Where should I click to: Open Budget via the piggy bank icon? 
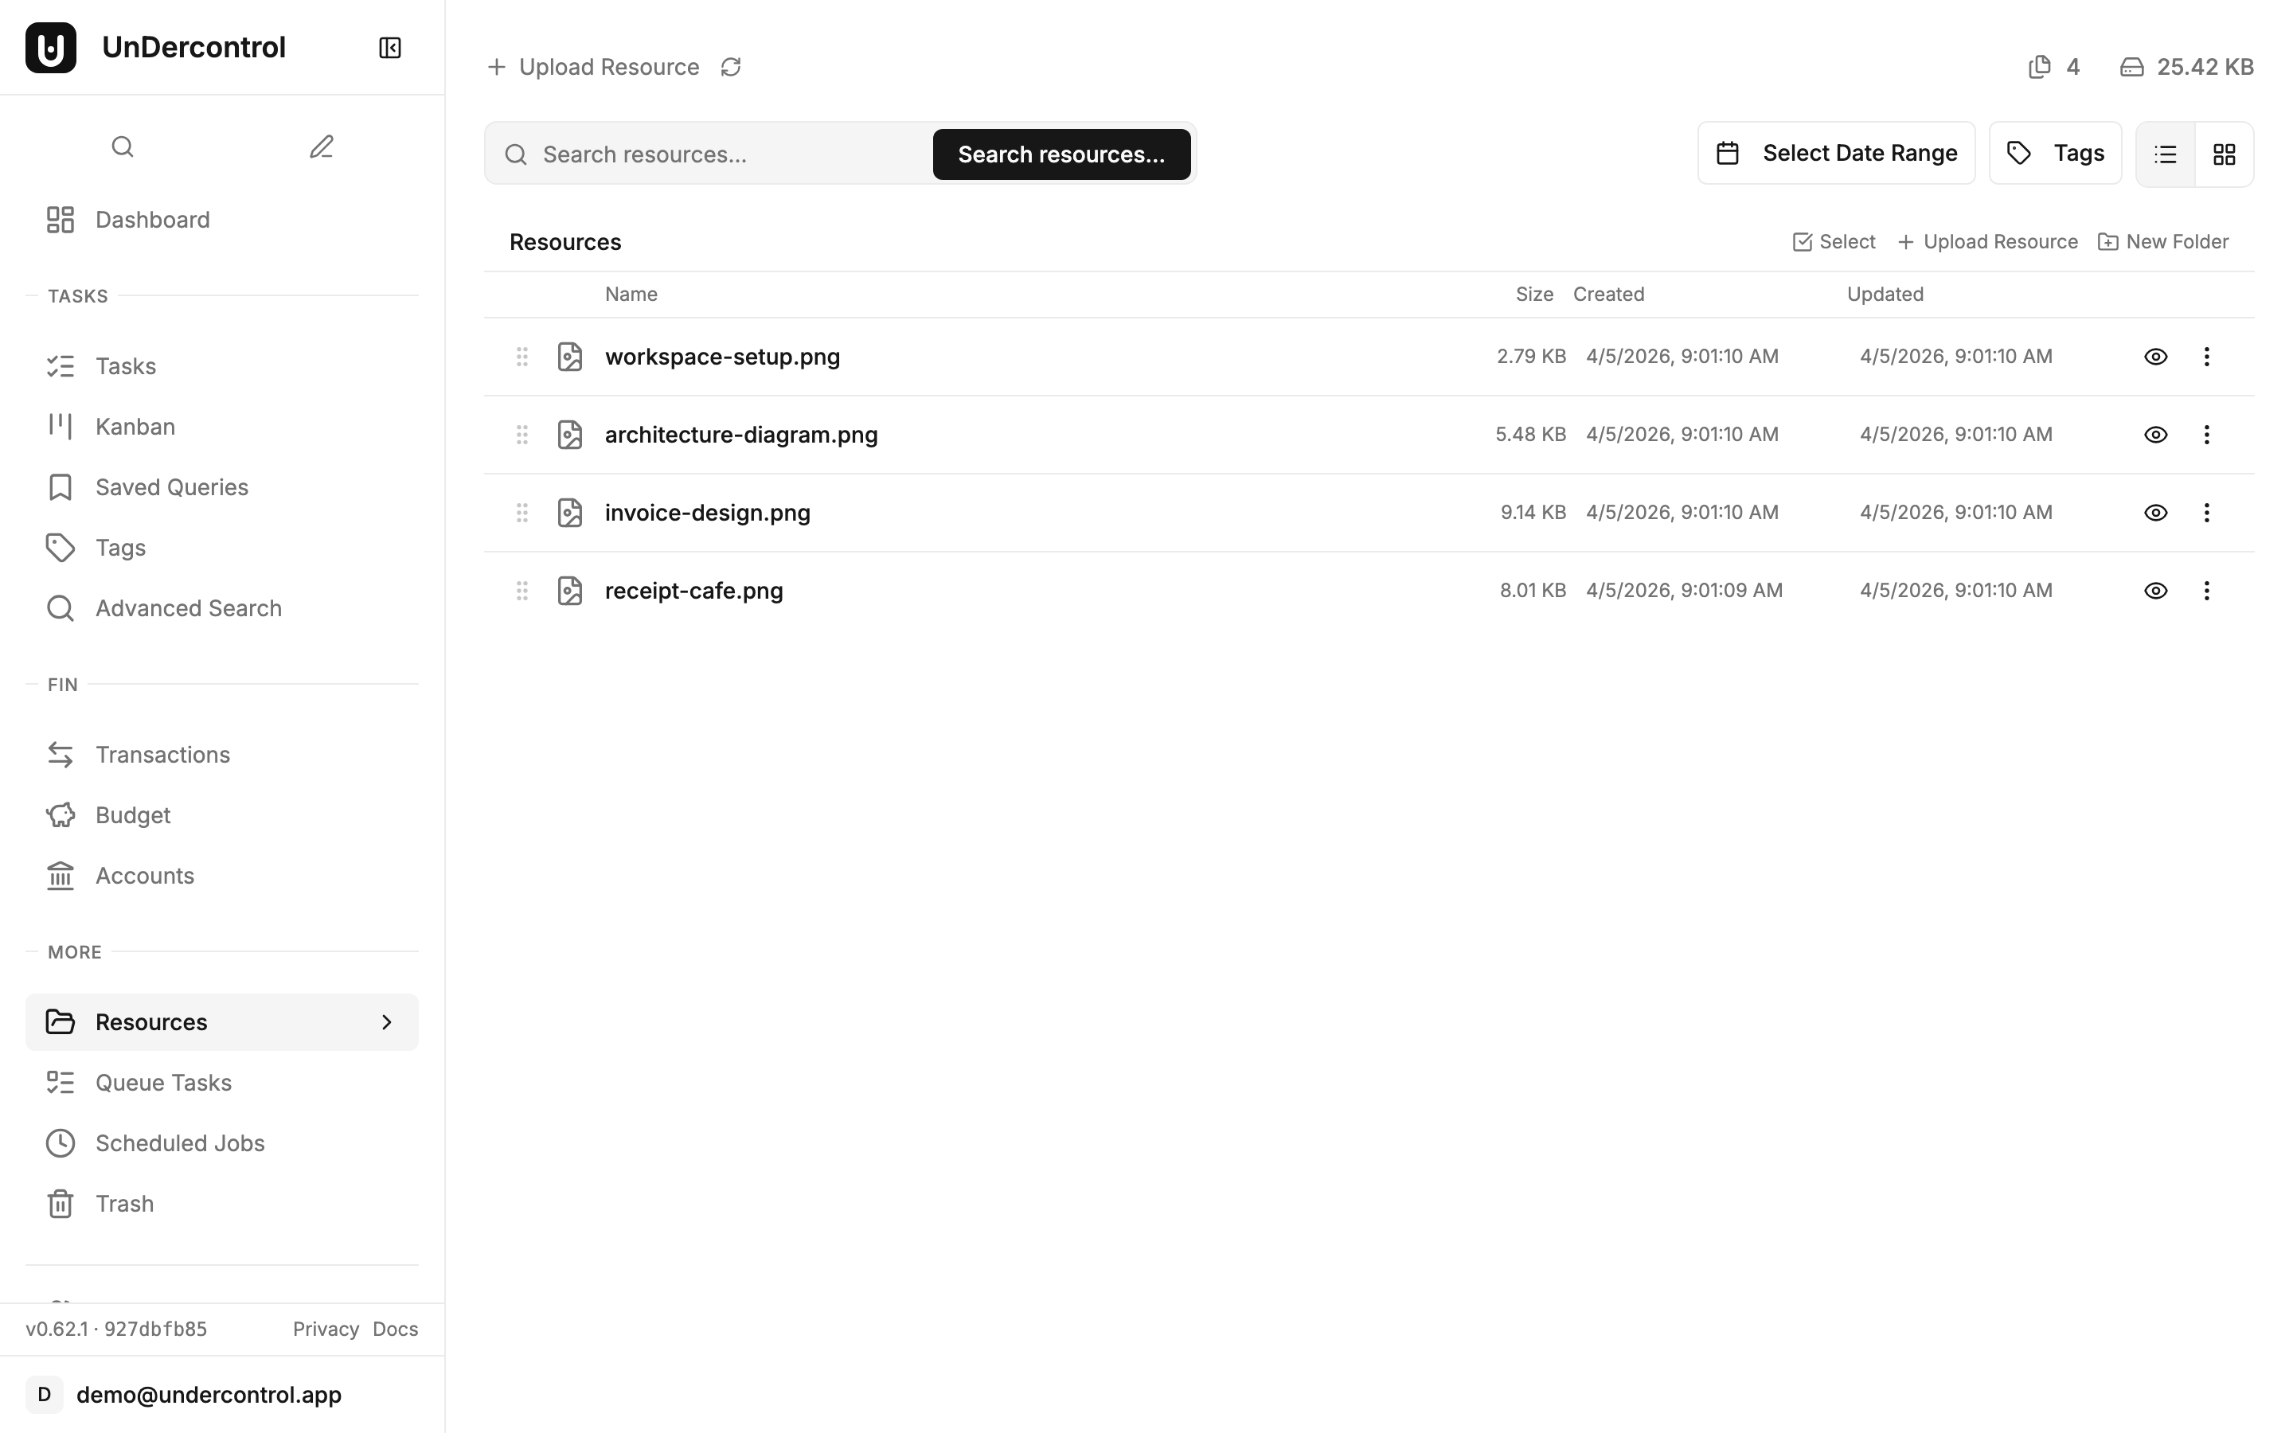(133, 814)
